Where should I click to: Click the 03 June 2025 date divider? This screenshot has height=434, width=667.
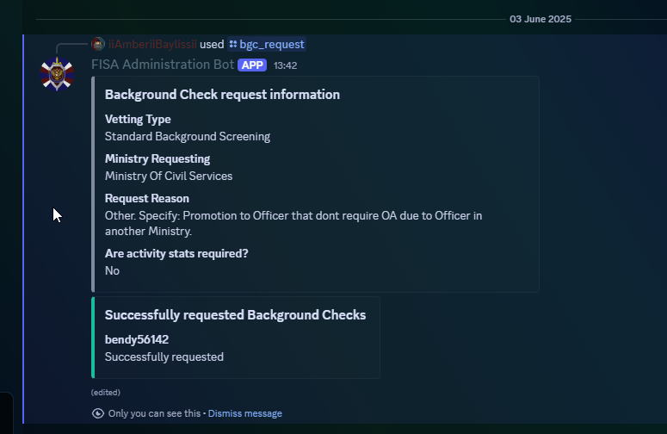tap(540, 19)
